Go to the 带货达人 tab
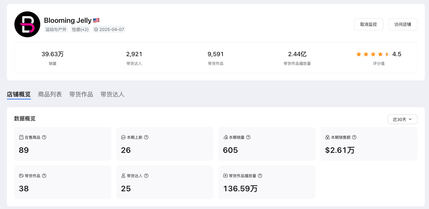429x209 pixels. [112, 94]
